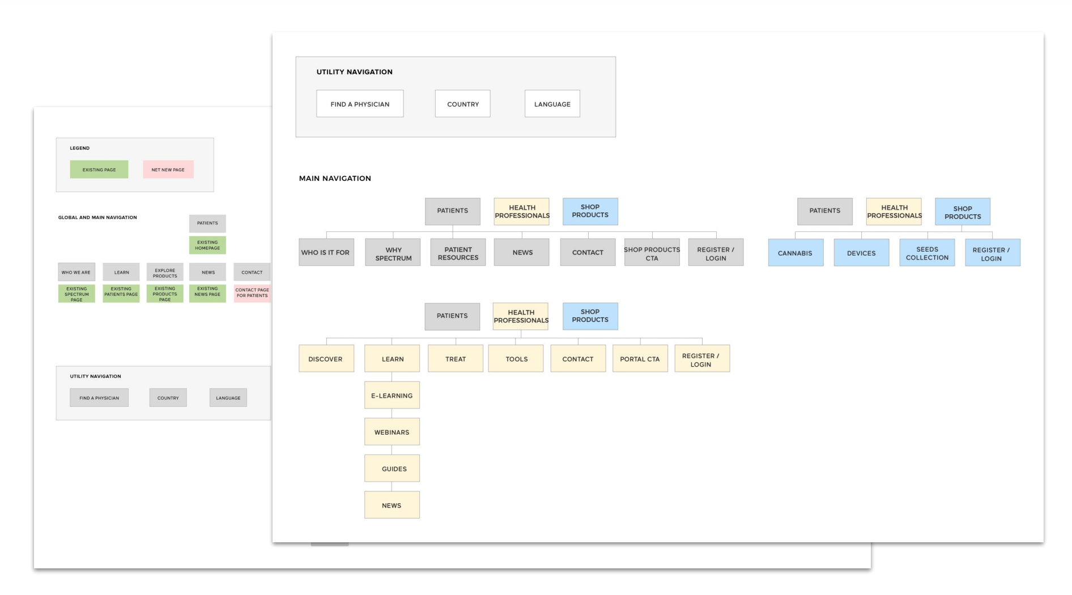The image size is (1072, 595).
Task: Select the EXISTING SPECTRUM PAGE box
Action: 76,294
